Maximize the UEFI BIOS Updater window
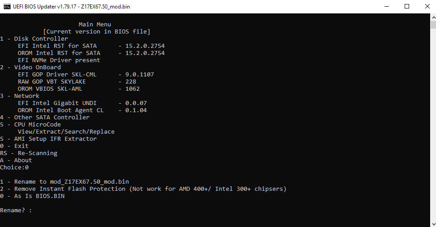 click(407, 6)
